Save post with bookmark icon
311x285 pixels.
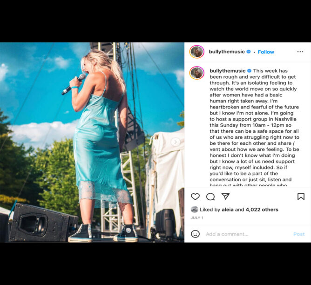[x=301, y=197]
